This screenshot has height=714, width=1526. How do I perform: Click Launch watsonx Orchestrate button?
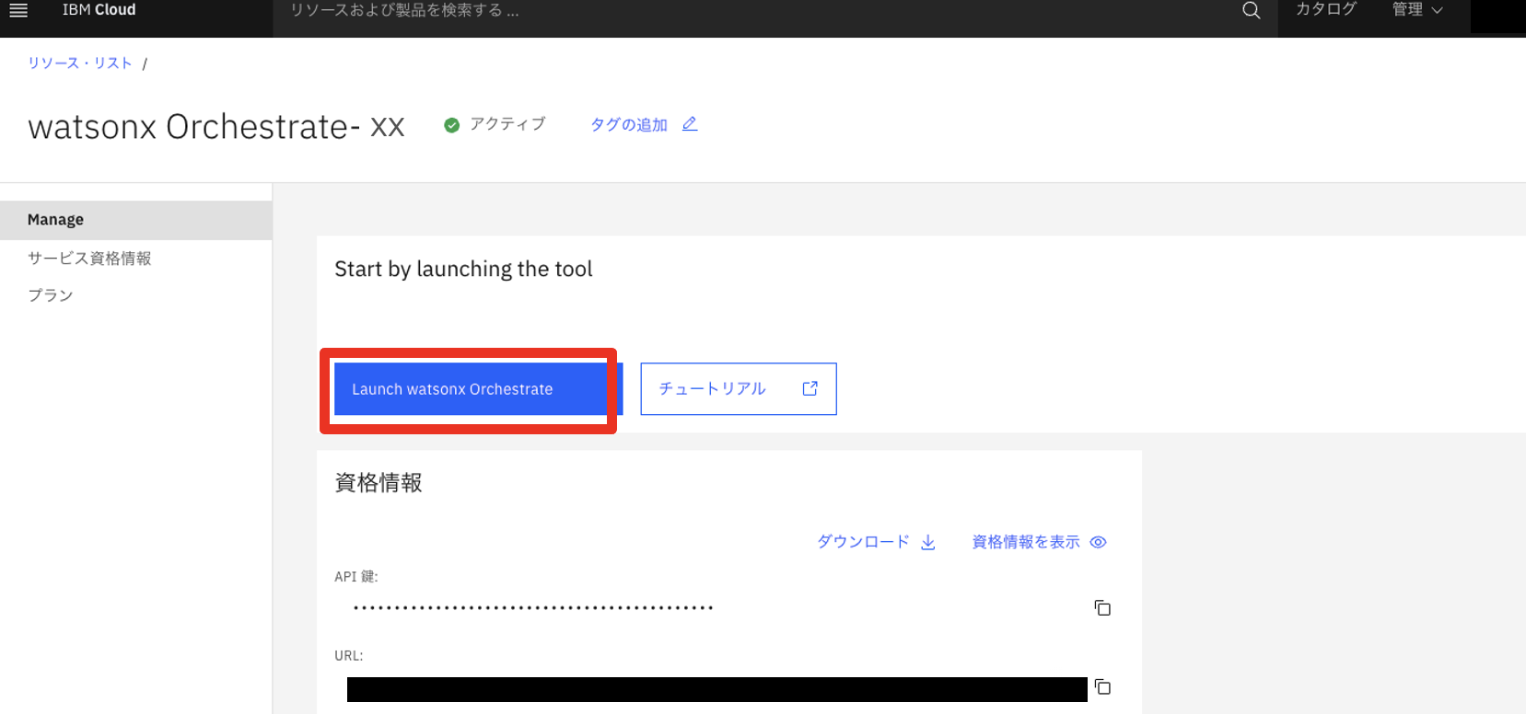coord(470,389)
